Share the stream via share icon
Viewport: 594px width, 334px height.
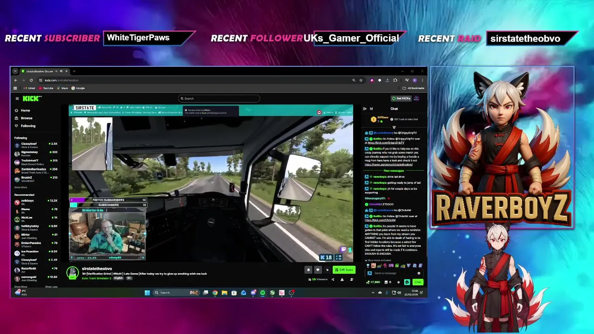coord(333,279)
